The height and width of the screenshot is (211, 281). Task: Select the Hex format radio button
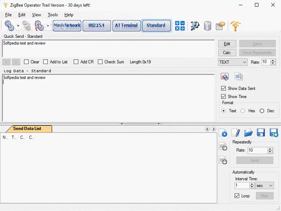(243, 111)
